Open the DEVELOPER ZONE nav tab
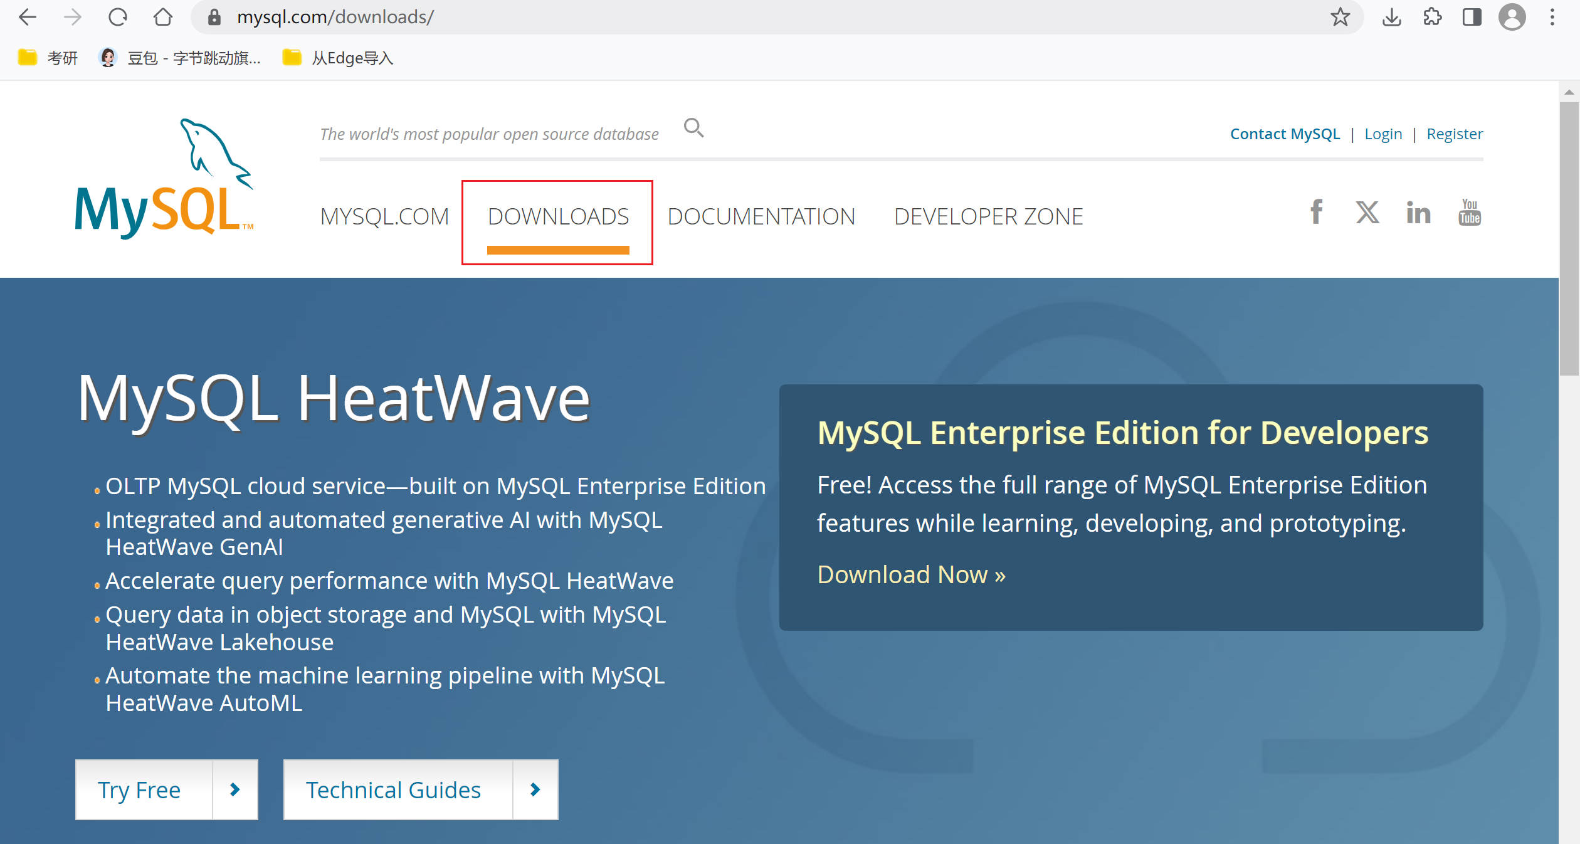This screenshot has height=844, width=1580. pyautogui.click(x=988, y=216)
